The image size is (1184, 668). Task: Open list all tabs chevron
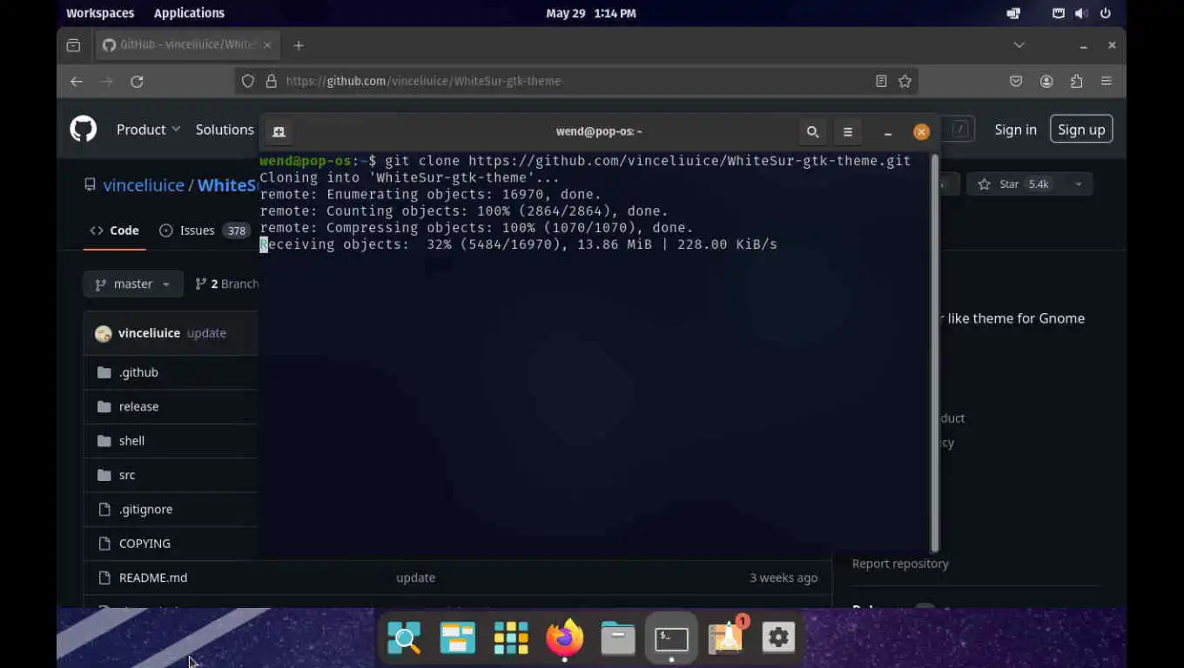click(1019, 45)
